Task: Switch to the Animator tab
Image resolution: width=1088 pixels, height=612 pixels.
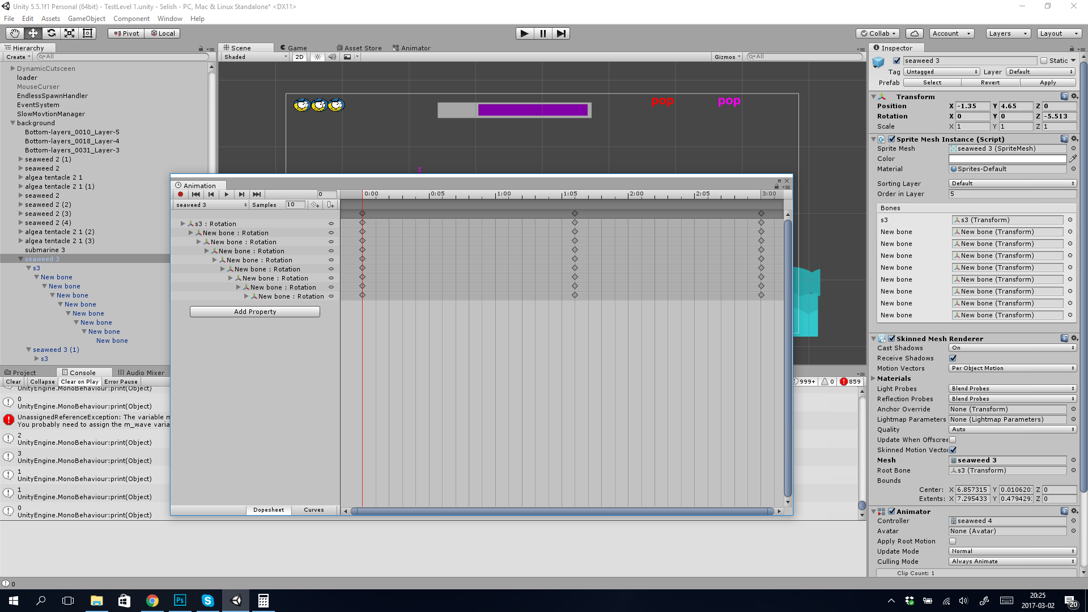Action: pyautogui.click(x=412, y=48)
